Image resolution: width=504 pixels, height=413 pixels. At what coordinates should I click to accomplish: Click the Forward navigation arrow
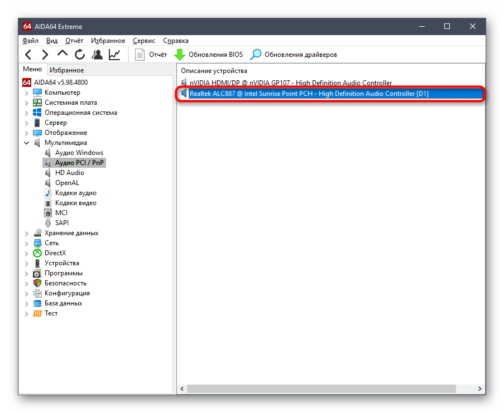pyautogui.click(x=45, y=55)
